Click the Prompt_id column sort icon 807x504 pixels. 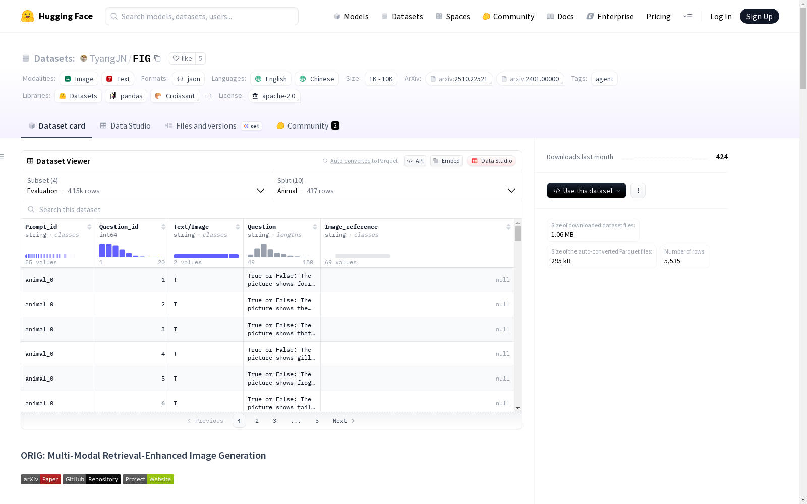(x=89, y=227)
